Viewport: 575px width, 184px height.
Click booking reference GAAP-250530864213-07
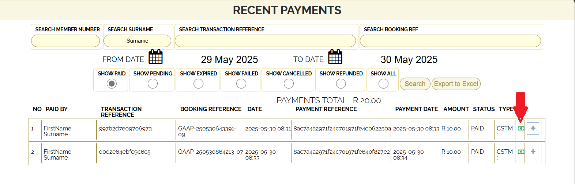tap(210, 152)
